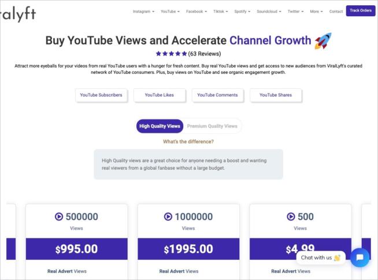
Task: Click Real Advert Views under $1995.00
Action: click(179, 271)
